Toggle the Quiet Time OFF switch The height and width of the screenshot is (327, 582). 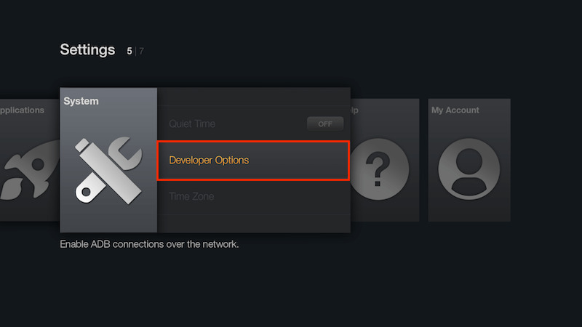325,124
